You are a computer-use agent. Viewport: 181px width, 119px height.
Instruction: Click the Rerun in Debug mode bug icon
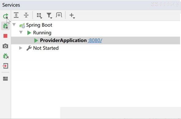click(x=6, y=26)
